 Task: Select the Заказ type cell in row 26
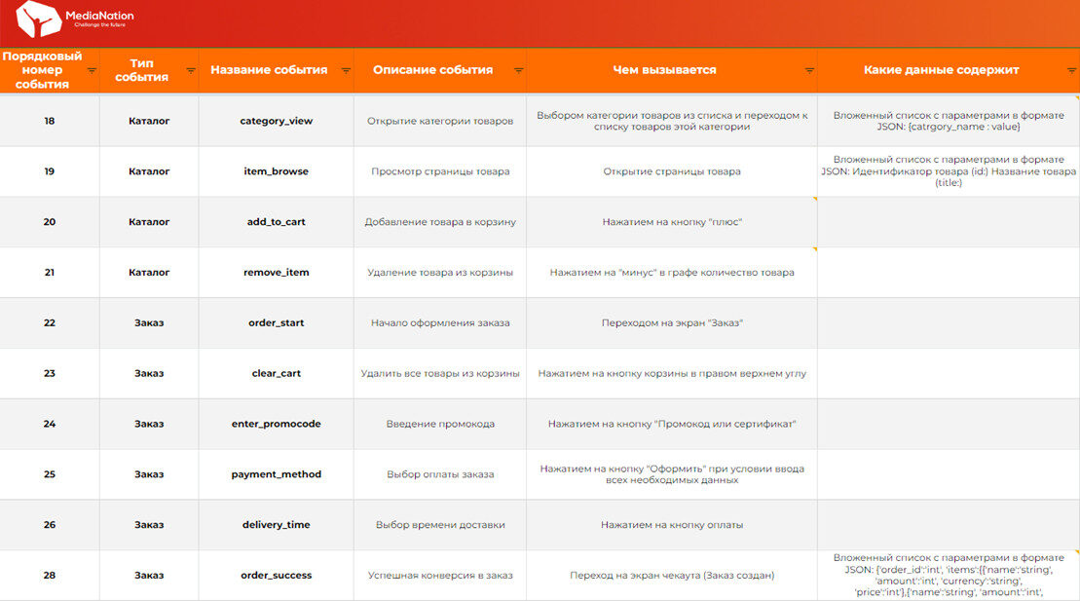149,524
